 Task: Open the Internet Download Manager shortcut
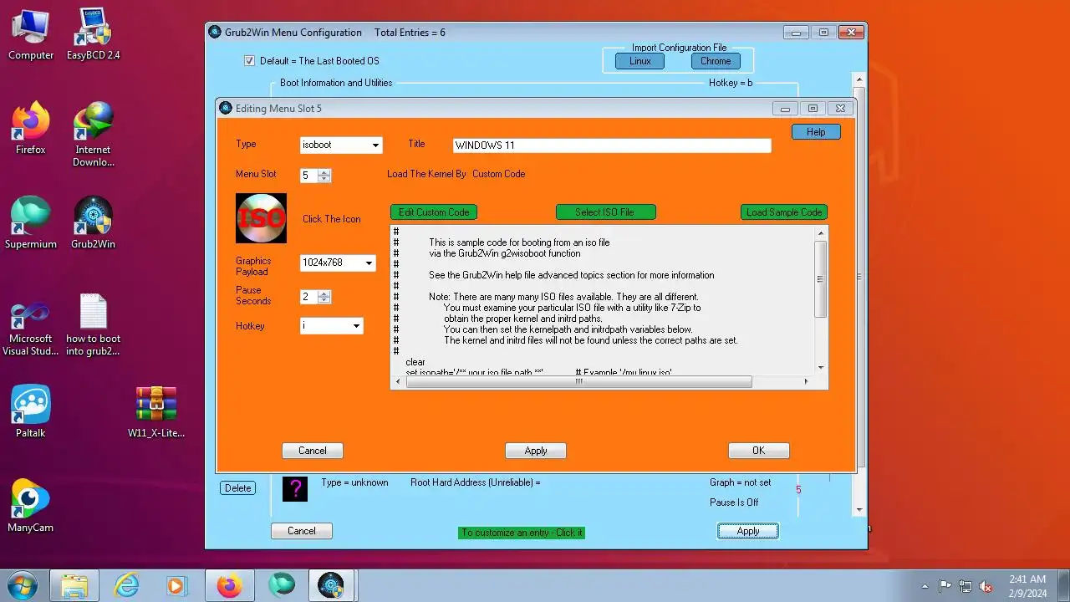click(93, 134)
